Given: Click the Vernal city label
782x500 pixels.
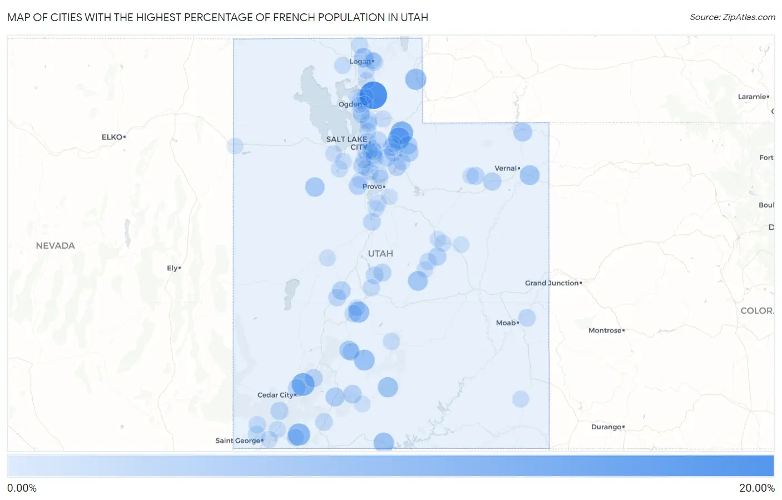Looking at the screenshot, I should pyautogui.click(x=507, y=168).
